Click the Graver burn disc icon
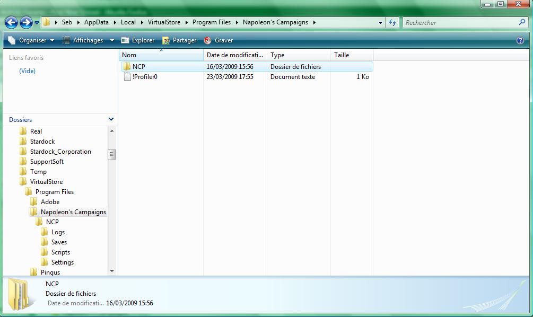This screenshot has height=317, width=533. [208, 40]
